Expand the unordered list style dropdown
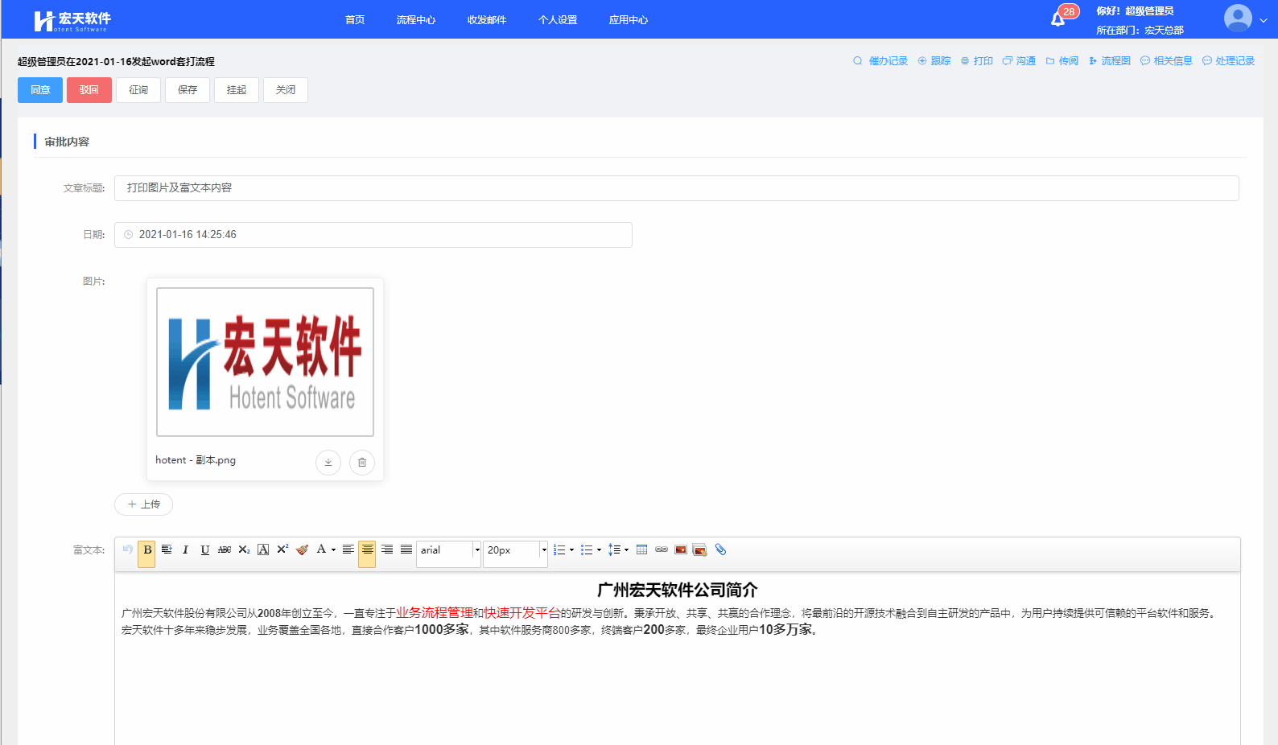 click(x=599, y=550)
